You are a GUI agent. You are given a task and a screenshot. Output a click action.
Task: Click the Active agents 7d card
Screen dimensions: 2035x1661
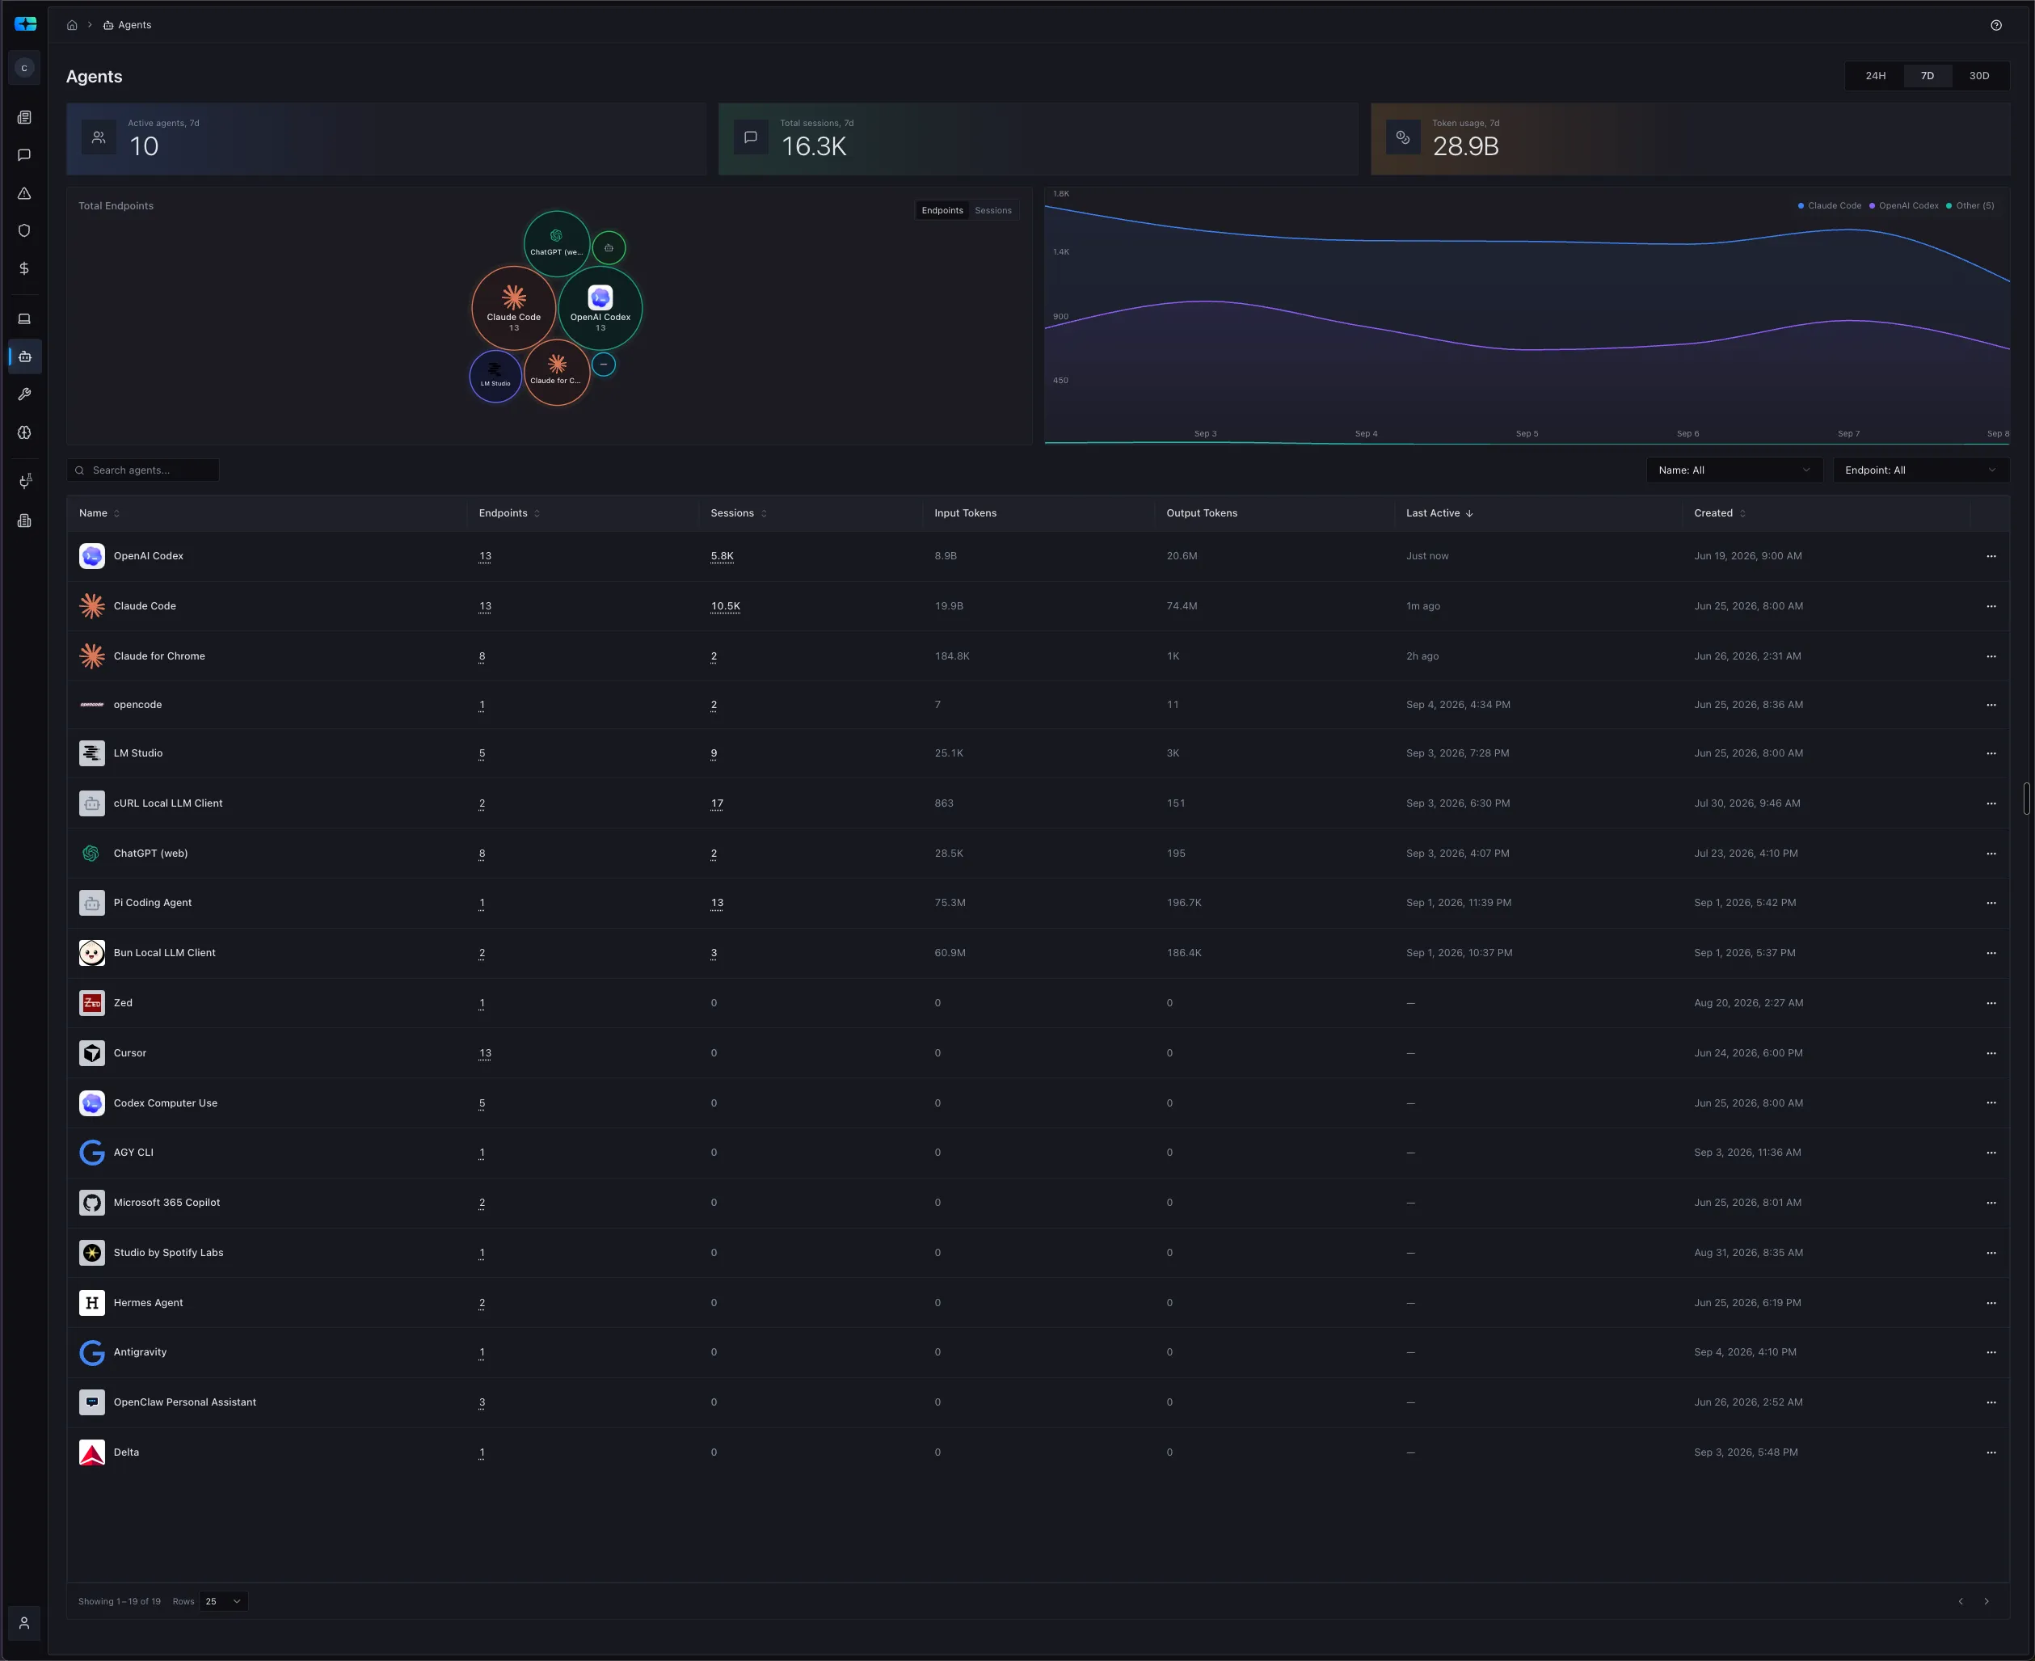(386, 140)
